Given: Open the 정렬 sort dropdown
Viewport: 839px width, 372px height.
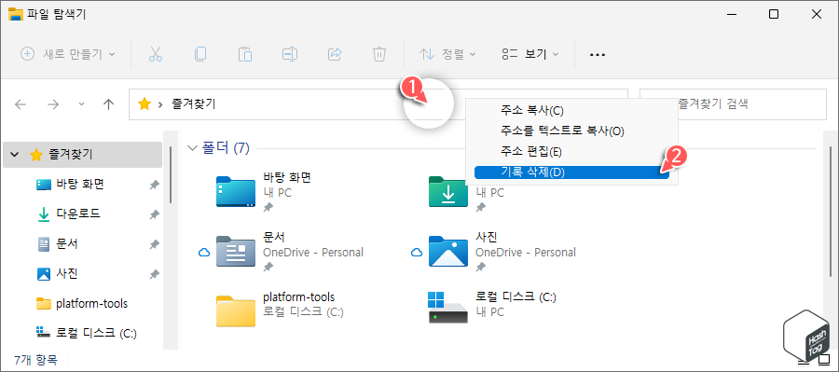Looking at the screenshot, I should [x=447, y=54].
